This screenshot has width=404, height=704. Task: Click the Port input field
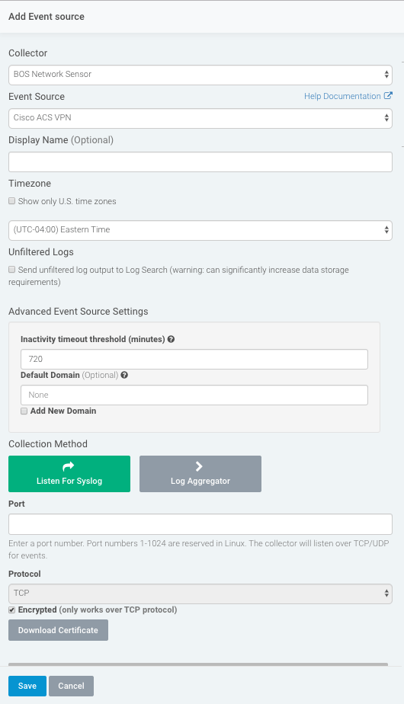[x=200, y=524]
